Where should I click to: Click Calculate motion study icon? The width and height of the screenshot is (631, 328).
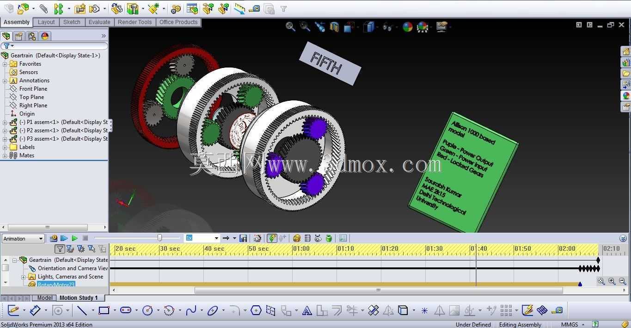[x=54, y=238]
